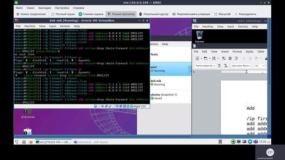Open the Закладки menu in KRDC
The image size is (285, 160).
pyautogui.click(x=45, y=8)
